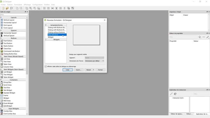Select the Edit buddies mode icon

pyautogui.click(x=35, y=8)
